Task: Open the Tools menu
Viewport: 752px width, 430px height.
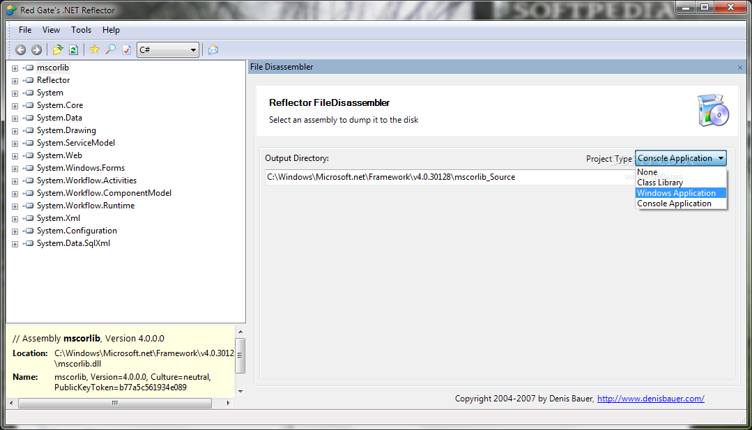Action: (x=81, y=30)
